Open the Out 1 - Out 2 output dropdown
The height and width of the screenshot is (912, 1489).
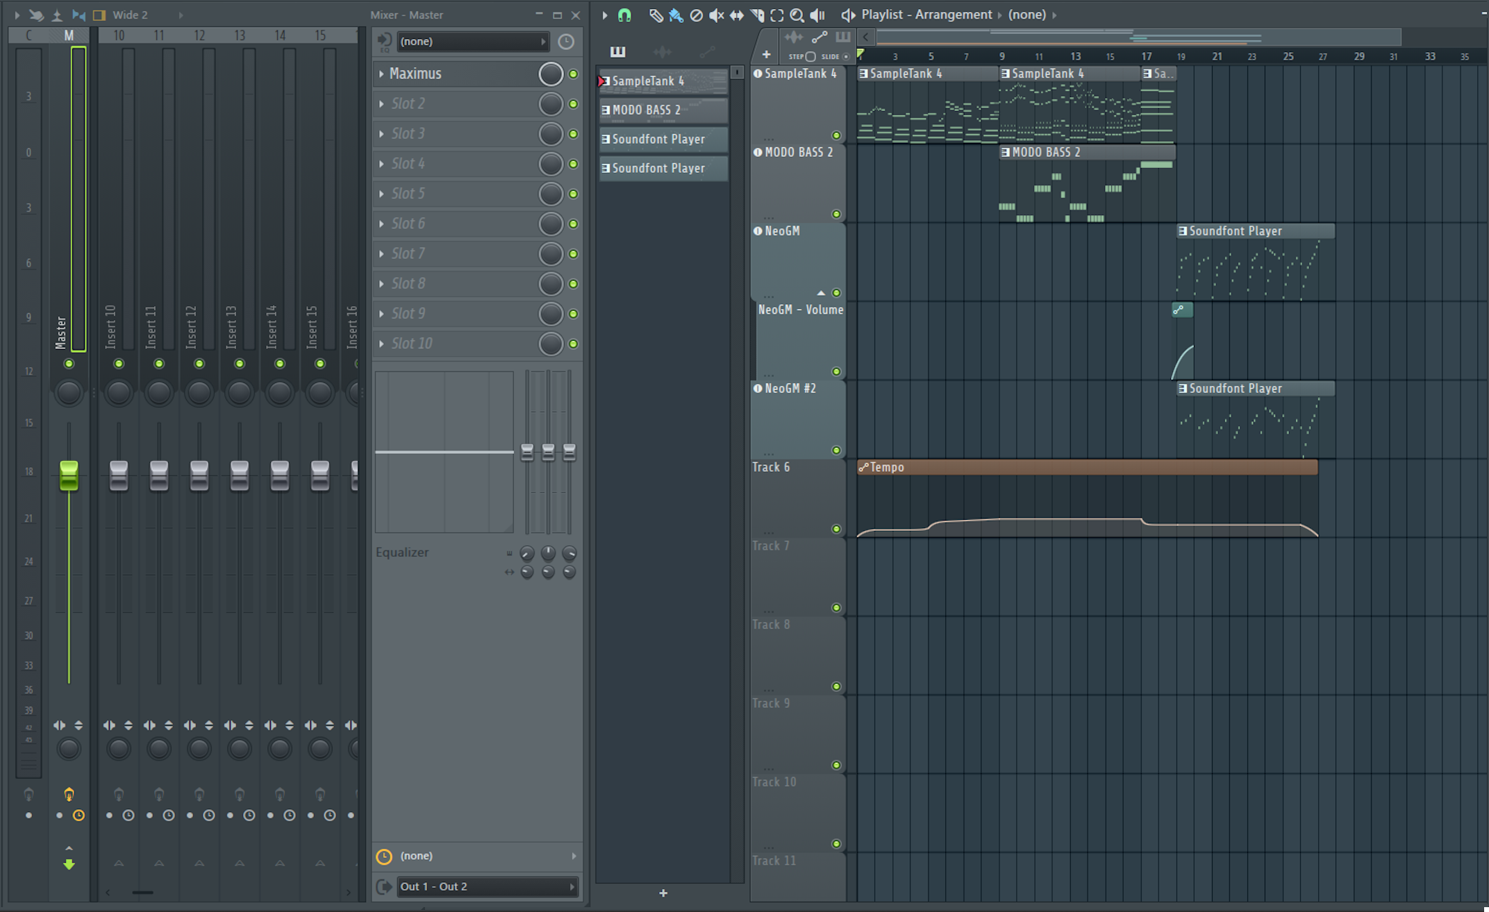pos(486,886)
